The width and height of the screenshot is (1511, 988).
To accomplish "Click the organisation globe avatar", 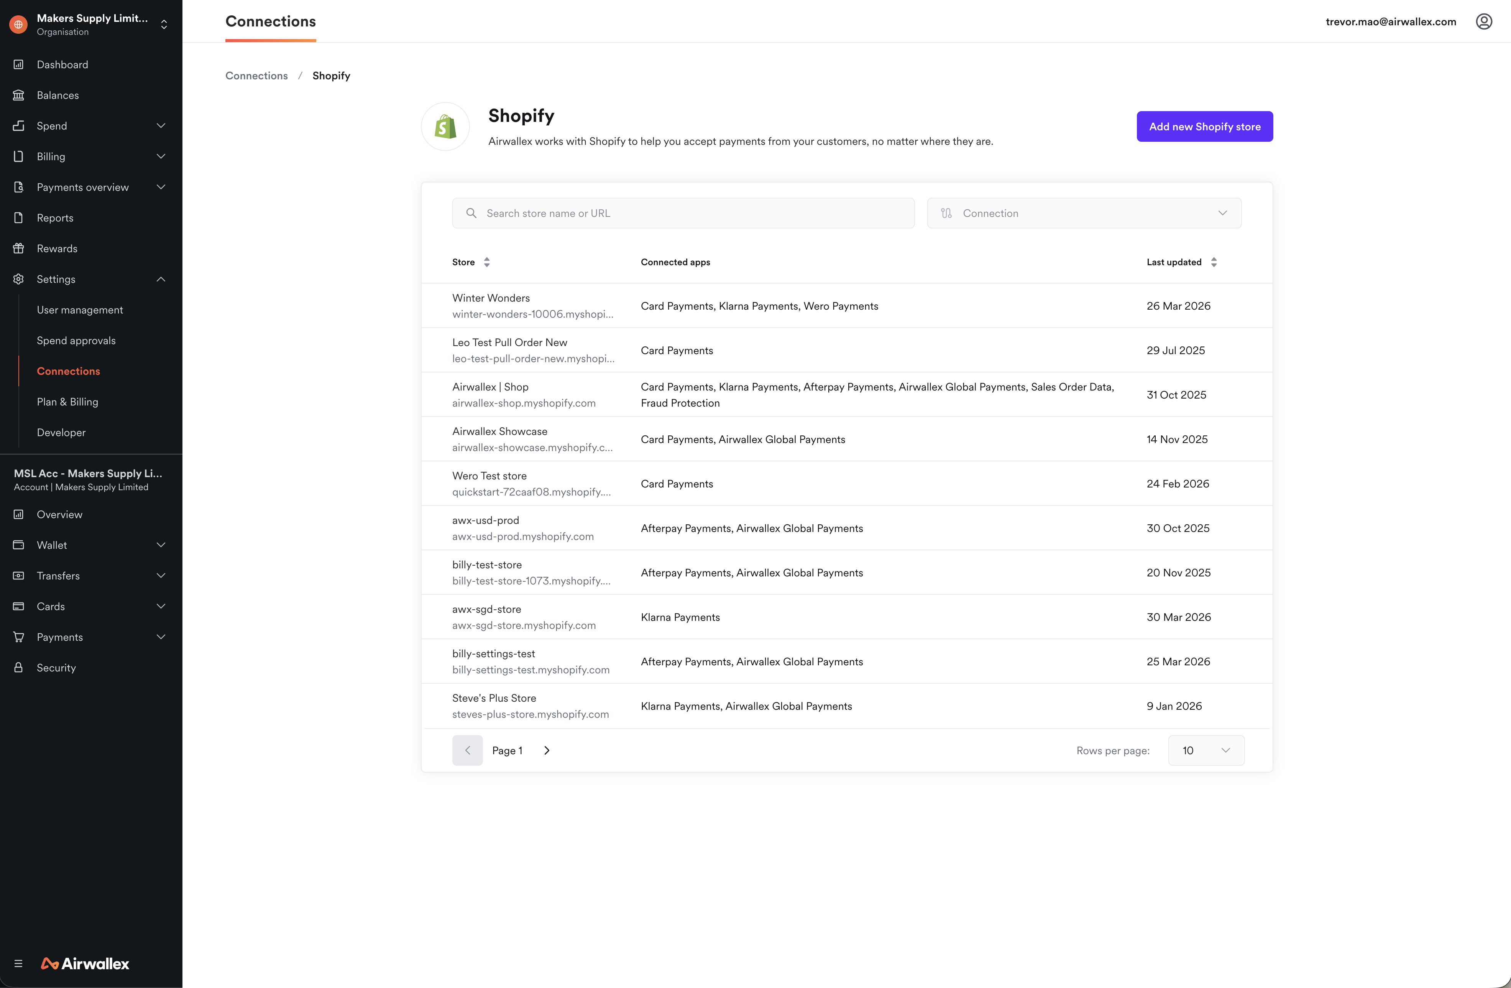I will coord(18,24).
